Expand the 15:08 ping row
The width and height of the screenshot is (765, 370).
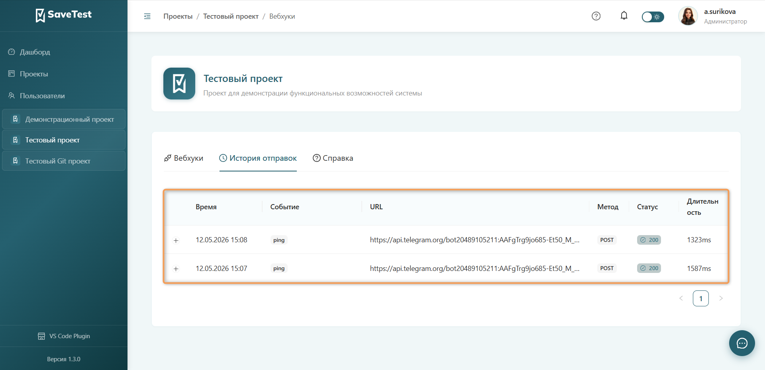click(x=176, y=240)
